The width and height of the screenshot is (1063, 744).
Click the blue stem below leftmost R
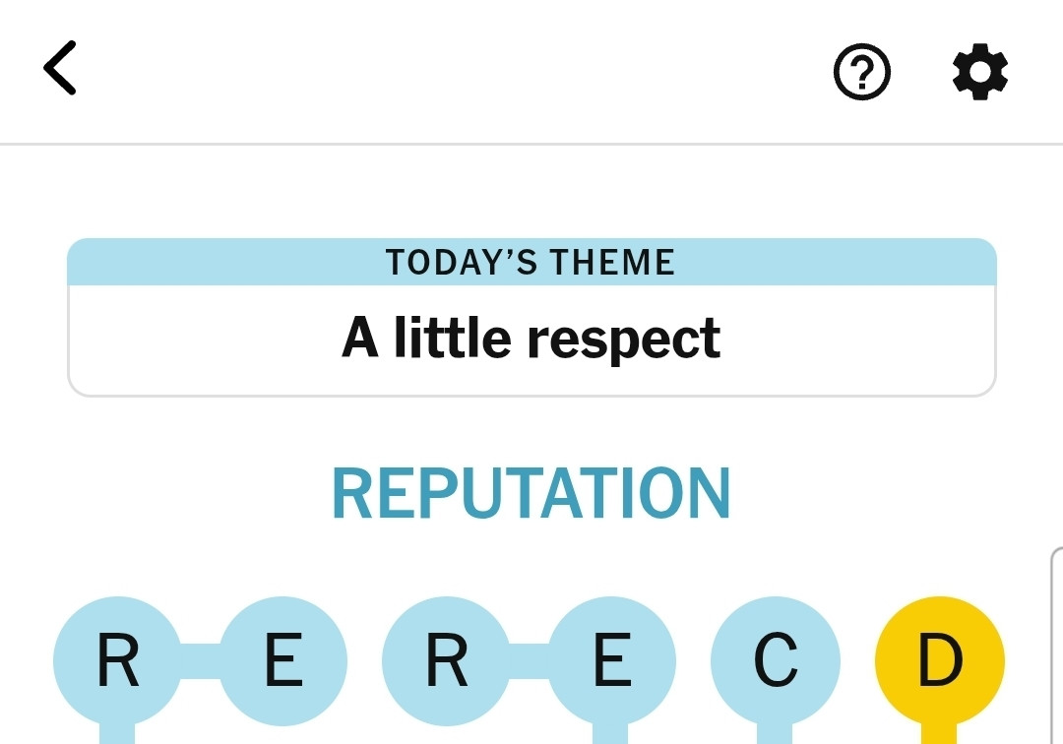pos(117,733)
